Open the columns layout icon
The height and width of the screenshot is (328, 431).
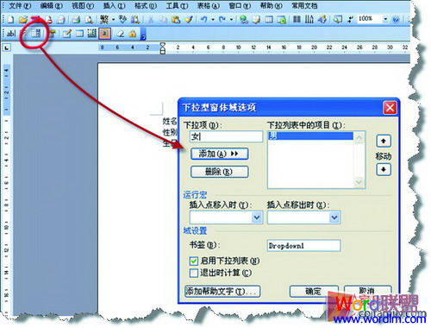[x=297, y=20]
